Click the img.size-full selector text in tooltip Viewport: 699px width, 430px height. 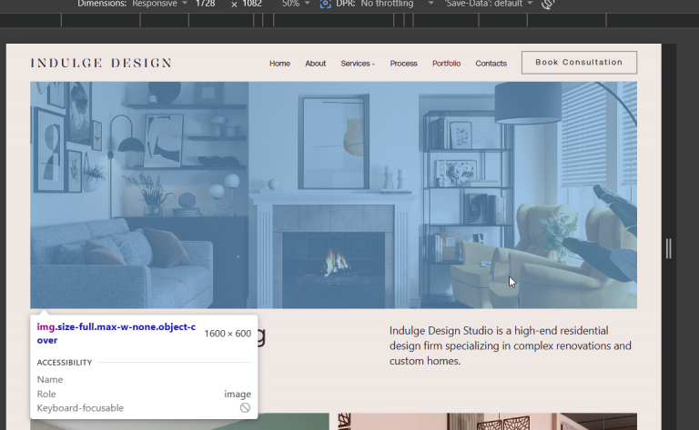click(116, 334)
